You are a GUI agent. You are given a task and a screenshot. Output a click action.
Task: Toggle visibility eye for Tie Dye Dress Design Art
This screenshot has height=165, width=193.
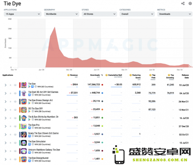15,102
